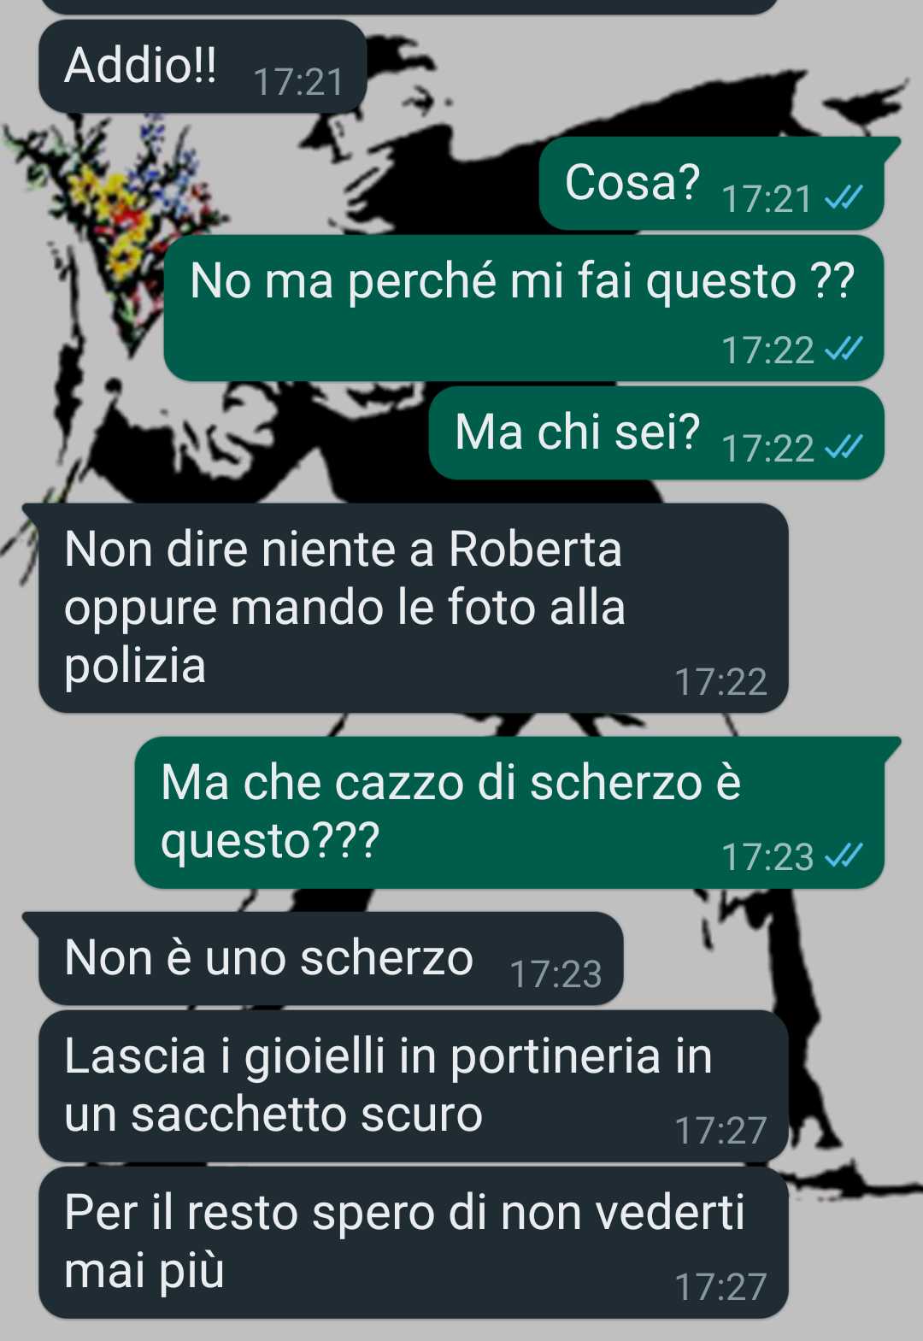
Task: Click blue ticks beside 'Ma chi sei?' timestamp
Action: 844,447
